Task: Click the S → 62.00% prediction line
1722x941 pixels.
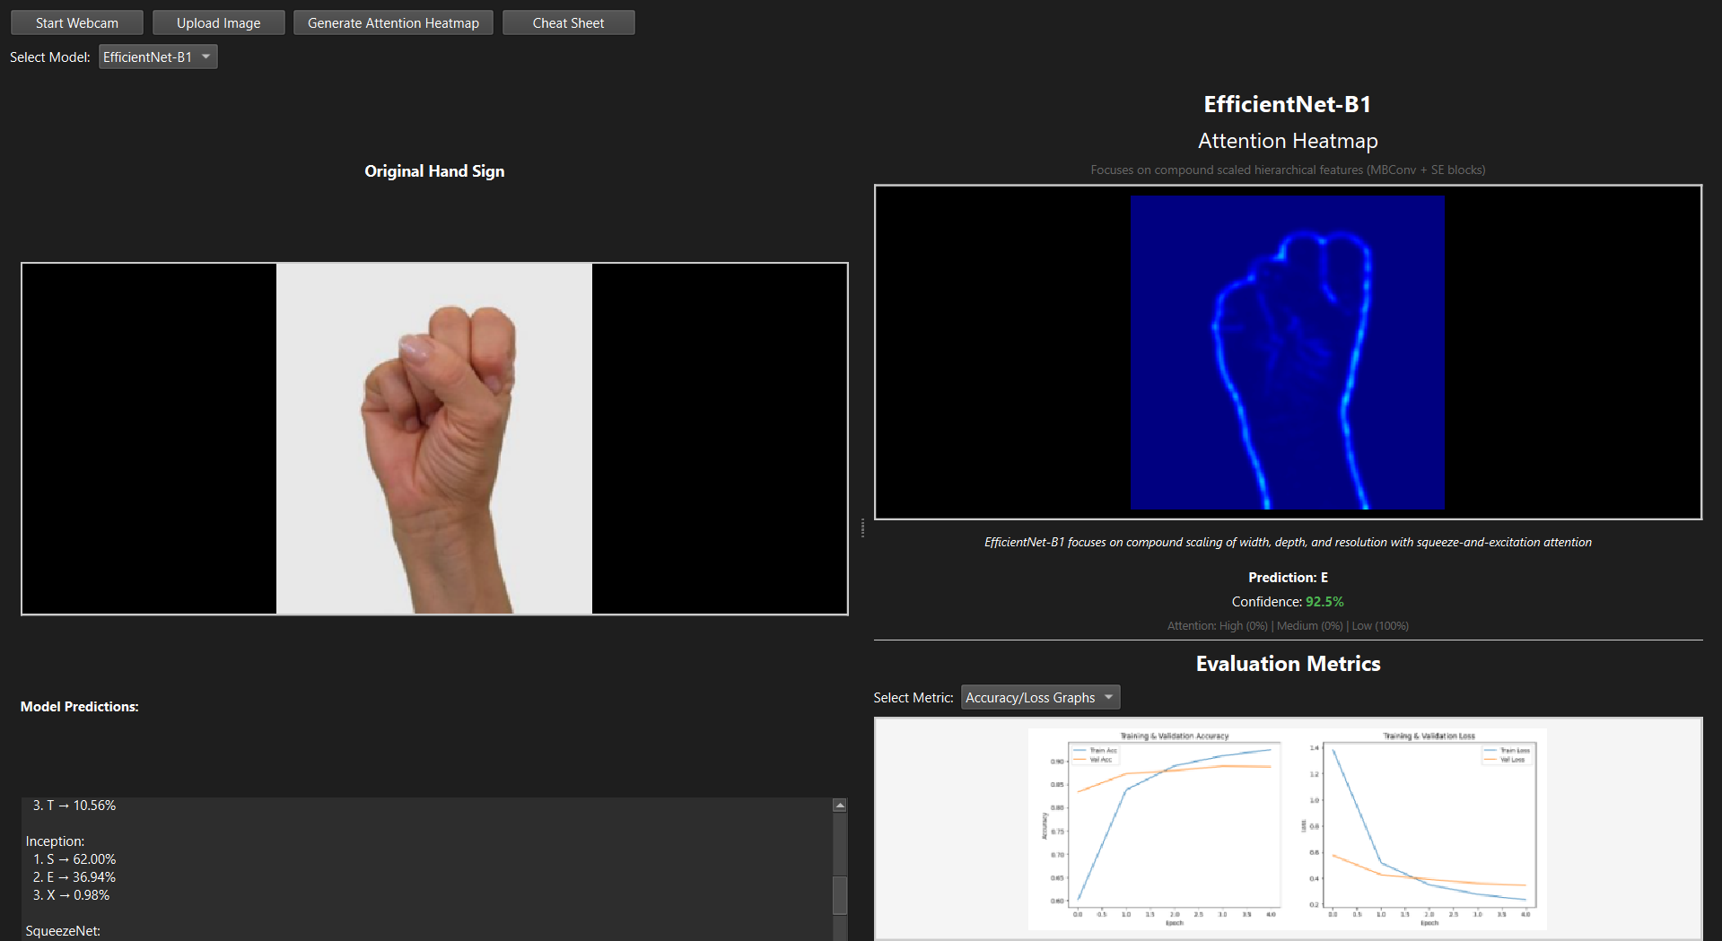Action: tap(74, 859)
